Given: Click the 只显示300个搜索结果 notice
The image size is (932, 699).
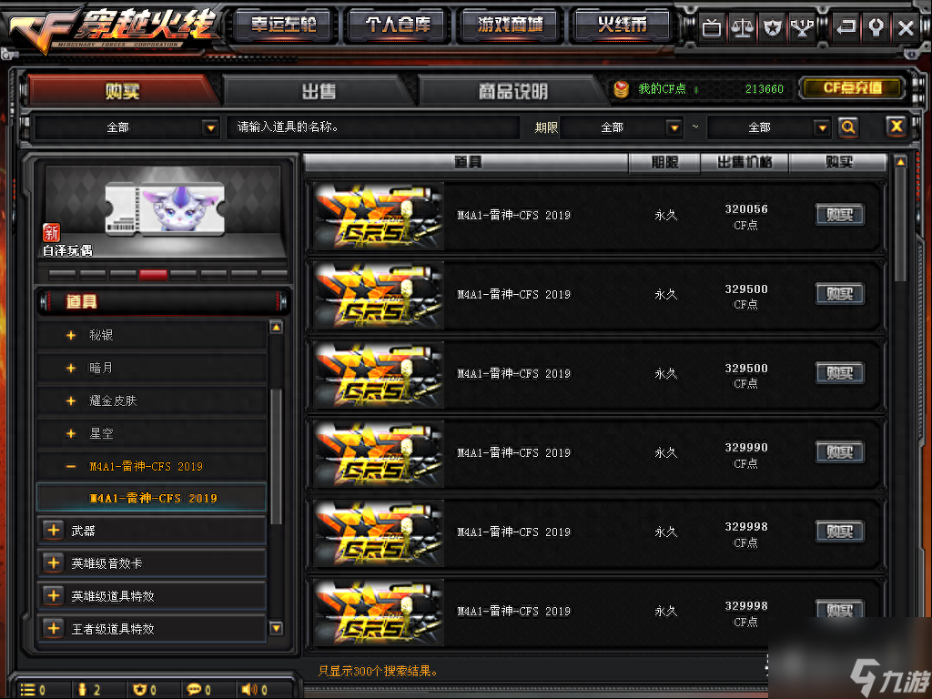Looking at the screenshot, I should pos(378,671).
